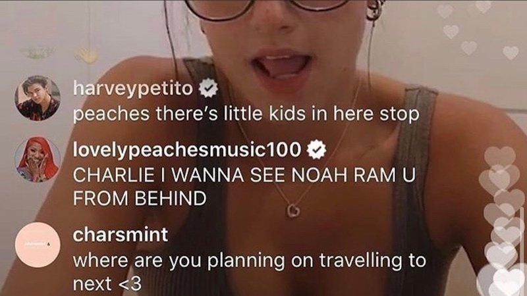Tap the lovelypeachesmusic100 username
This screenshot has height=296, width=527.
pos(187,149)
